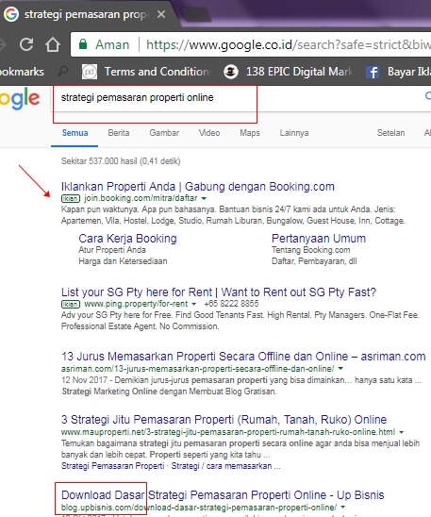
Task: Open List your SG Pty ad link
Action: [219, 292]
